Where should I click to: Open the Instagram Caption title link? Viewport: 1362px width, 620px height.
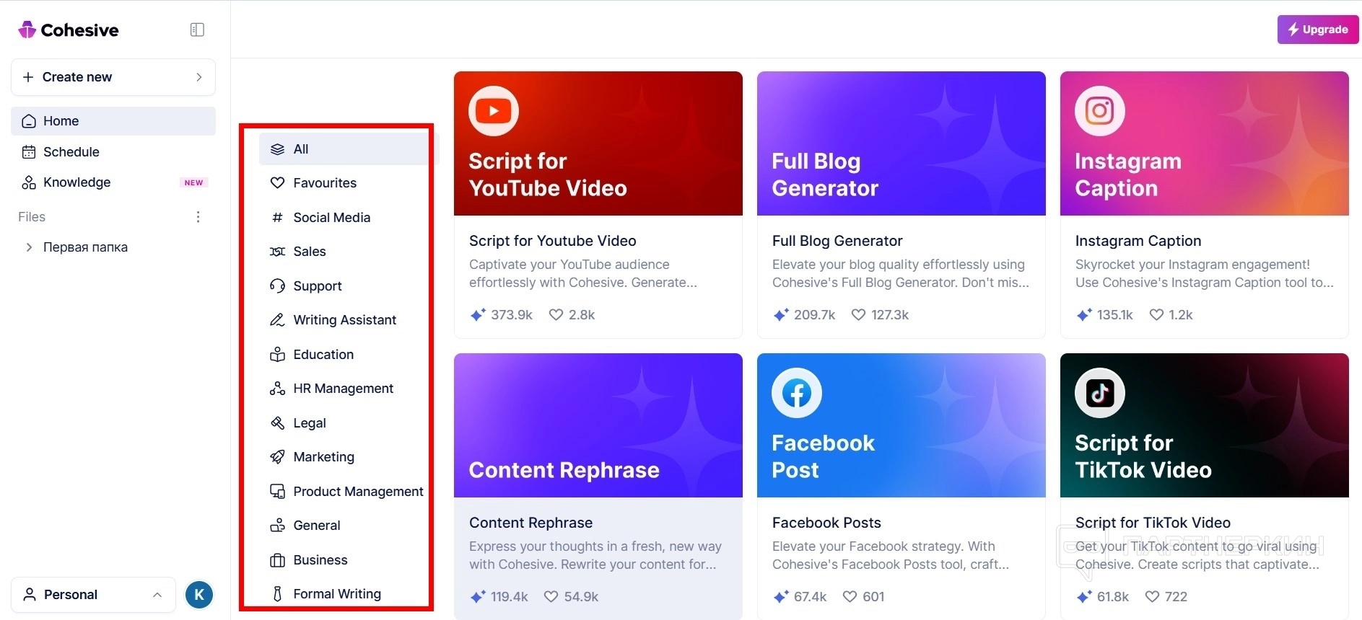point(1138,241)
